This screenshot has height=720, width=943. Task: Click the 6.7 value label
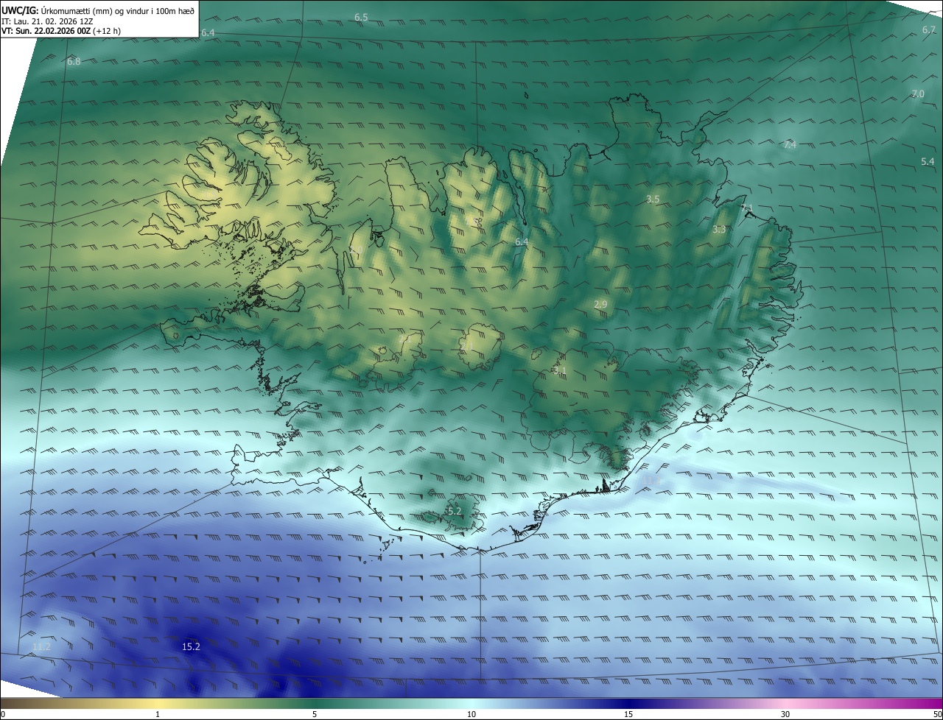pyautogui.click(x=928, y=29)
